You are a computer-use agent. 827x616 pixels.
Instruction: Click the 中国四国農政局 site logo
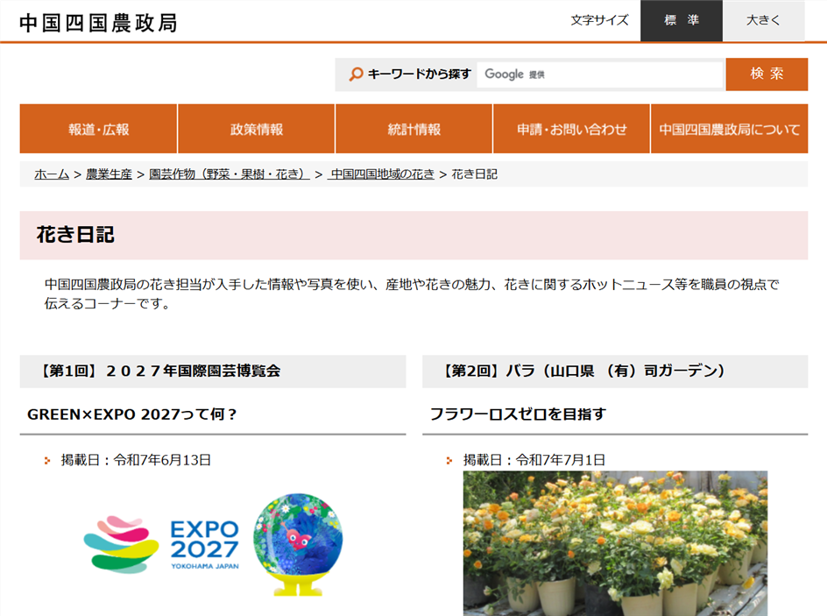[x=98, y=22]
